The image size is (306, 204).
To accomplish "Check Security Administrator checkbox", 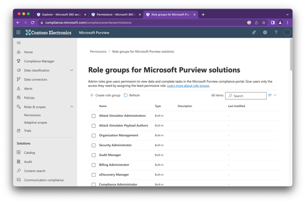I will 94,145.
